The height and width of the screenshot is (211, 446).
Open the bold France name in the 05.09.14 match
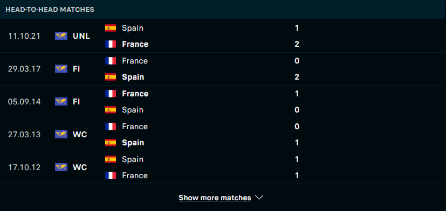(135, 94)
